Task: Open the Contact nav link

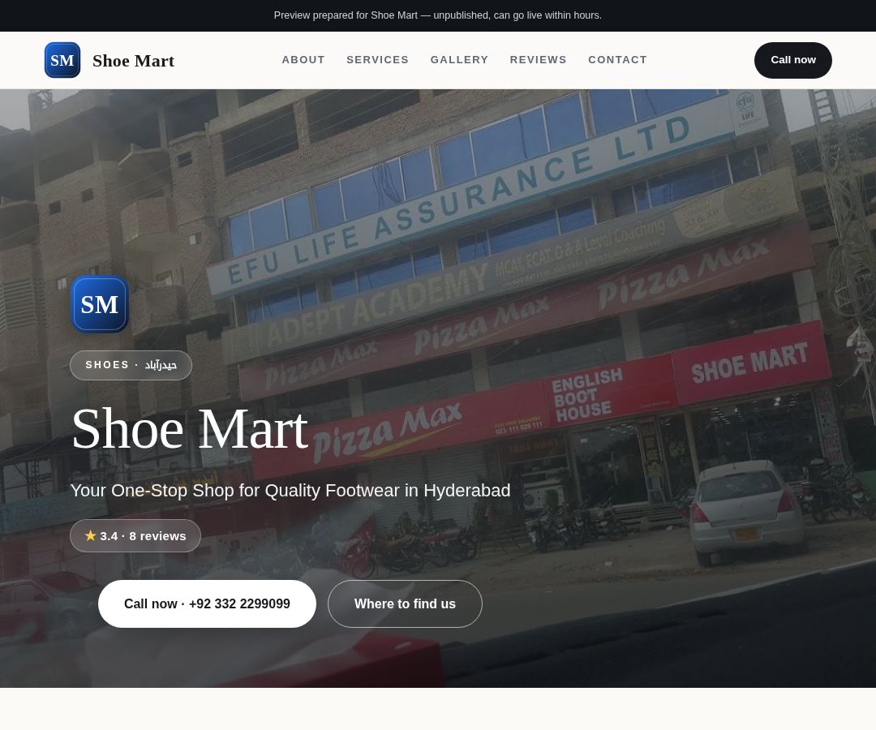Action: tap(617, 60)
